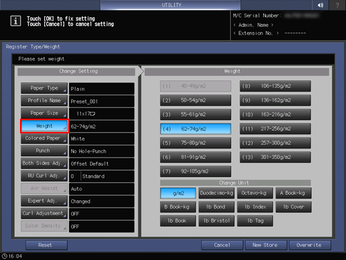Click the clock icon in status bar
The height and width of the screenshot is (260, 346).
click(5, 256)
